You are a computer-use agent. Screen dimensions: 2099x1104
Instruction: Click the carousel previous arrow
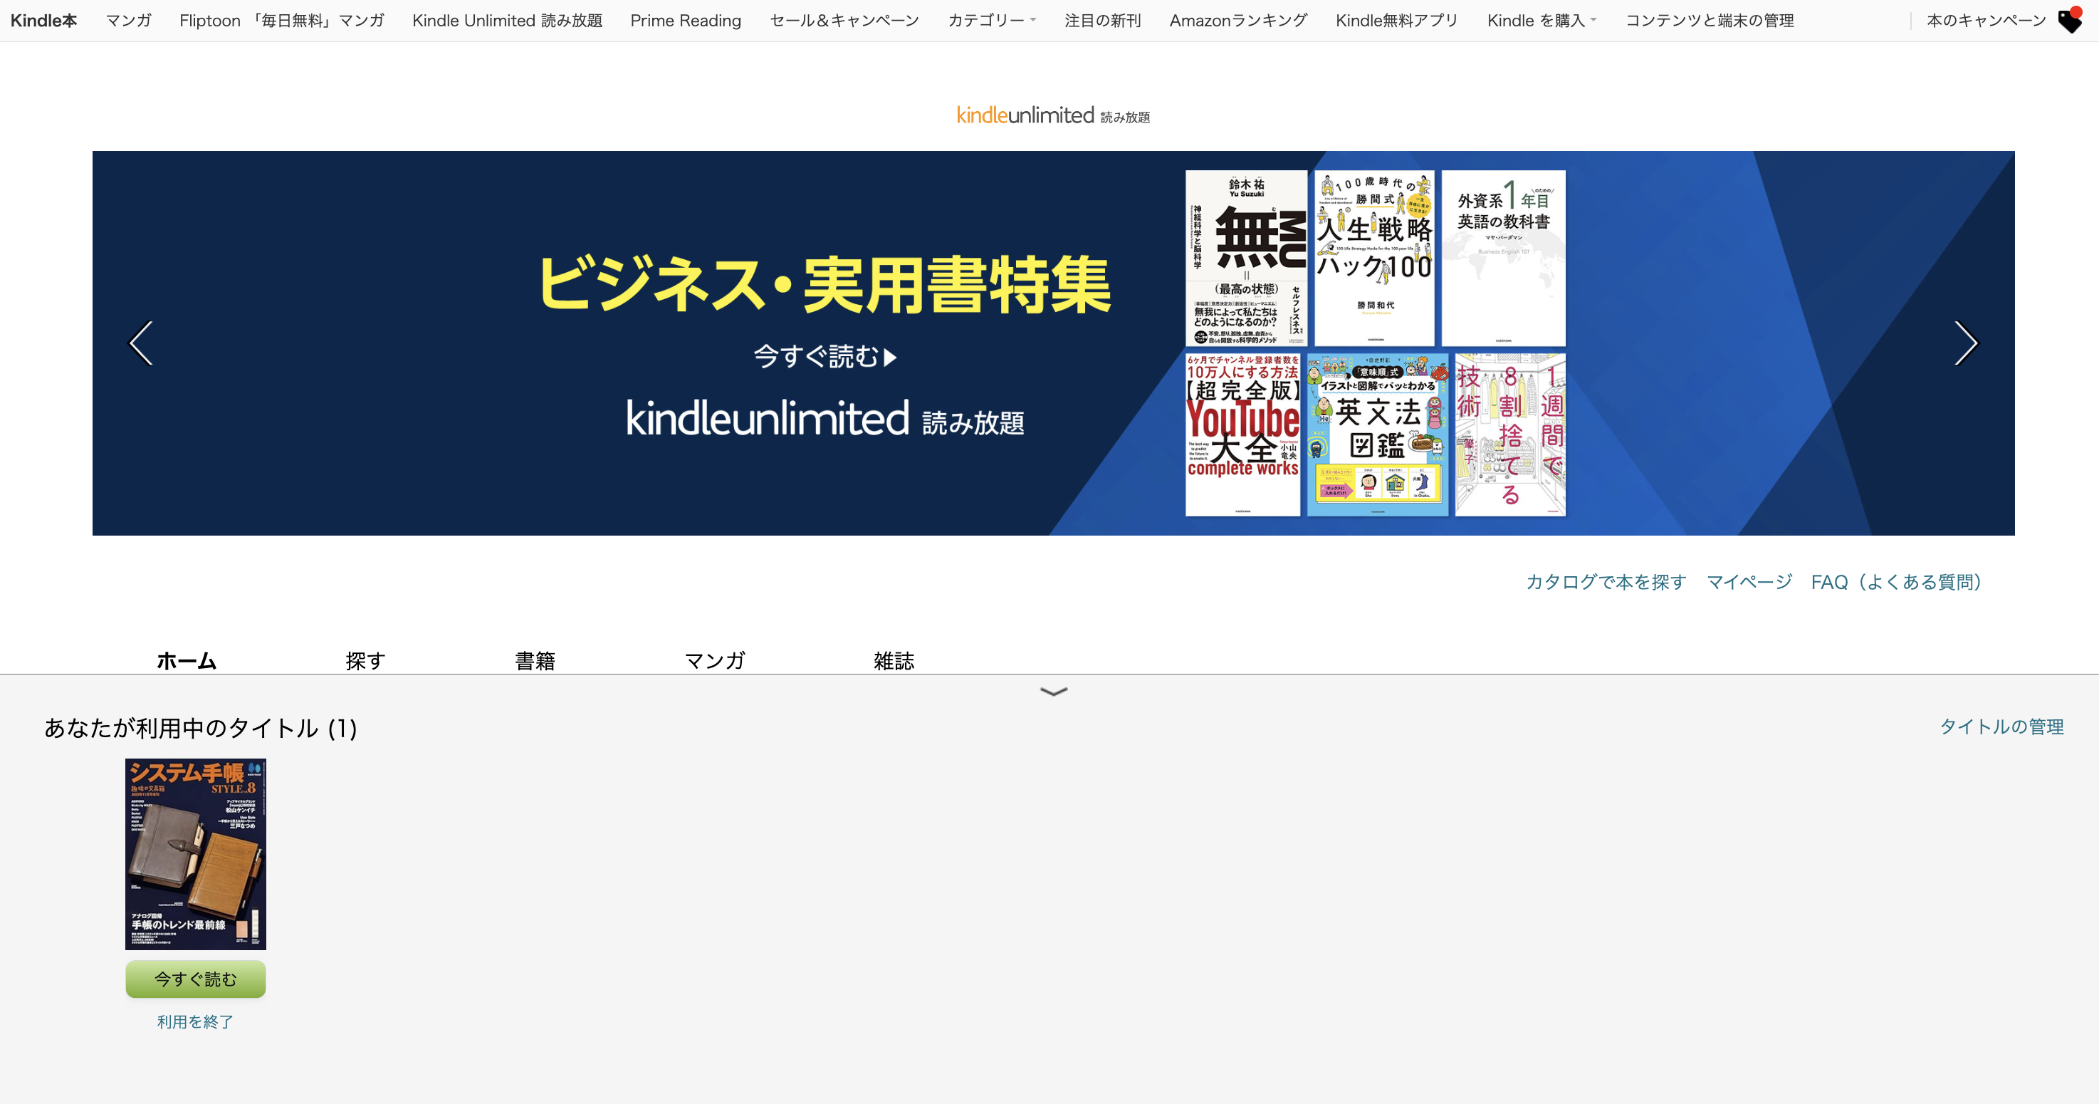pyautogui.click(x=141, y=343)
